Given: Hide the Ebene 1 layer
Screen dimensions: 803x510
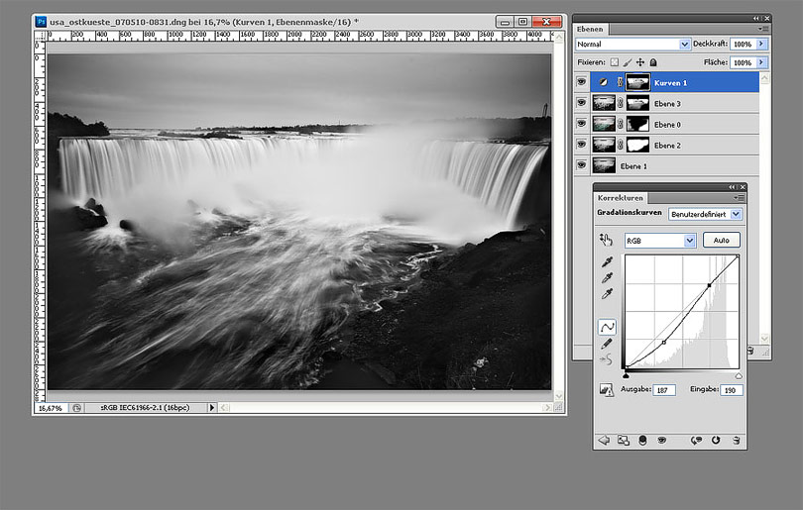Looking at the screenshot, I should point(581,165).
